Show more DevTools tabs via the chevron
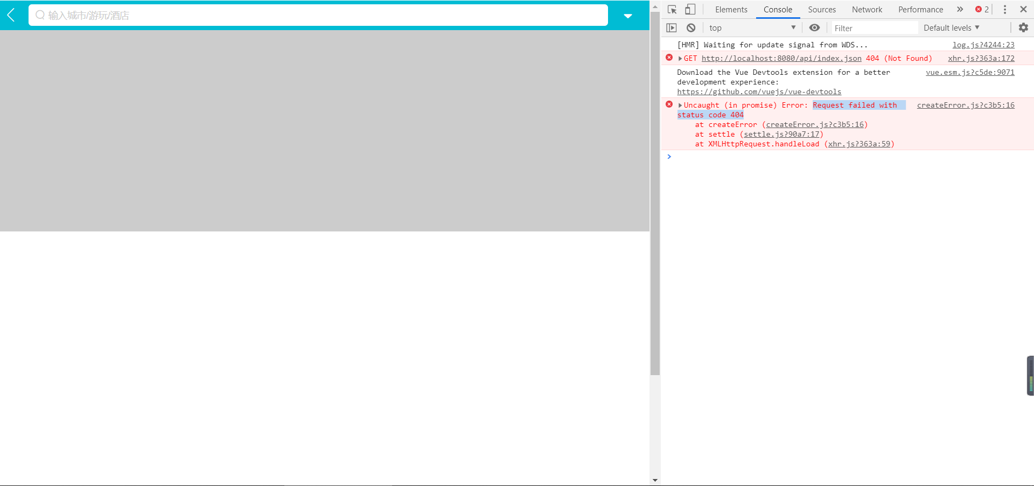This screenshot has width=1034, height=486. [960, 9]
